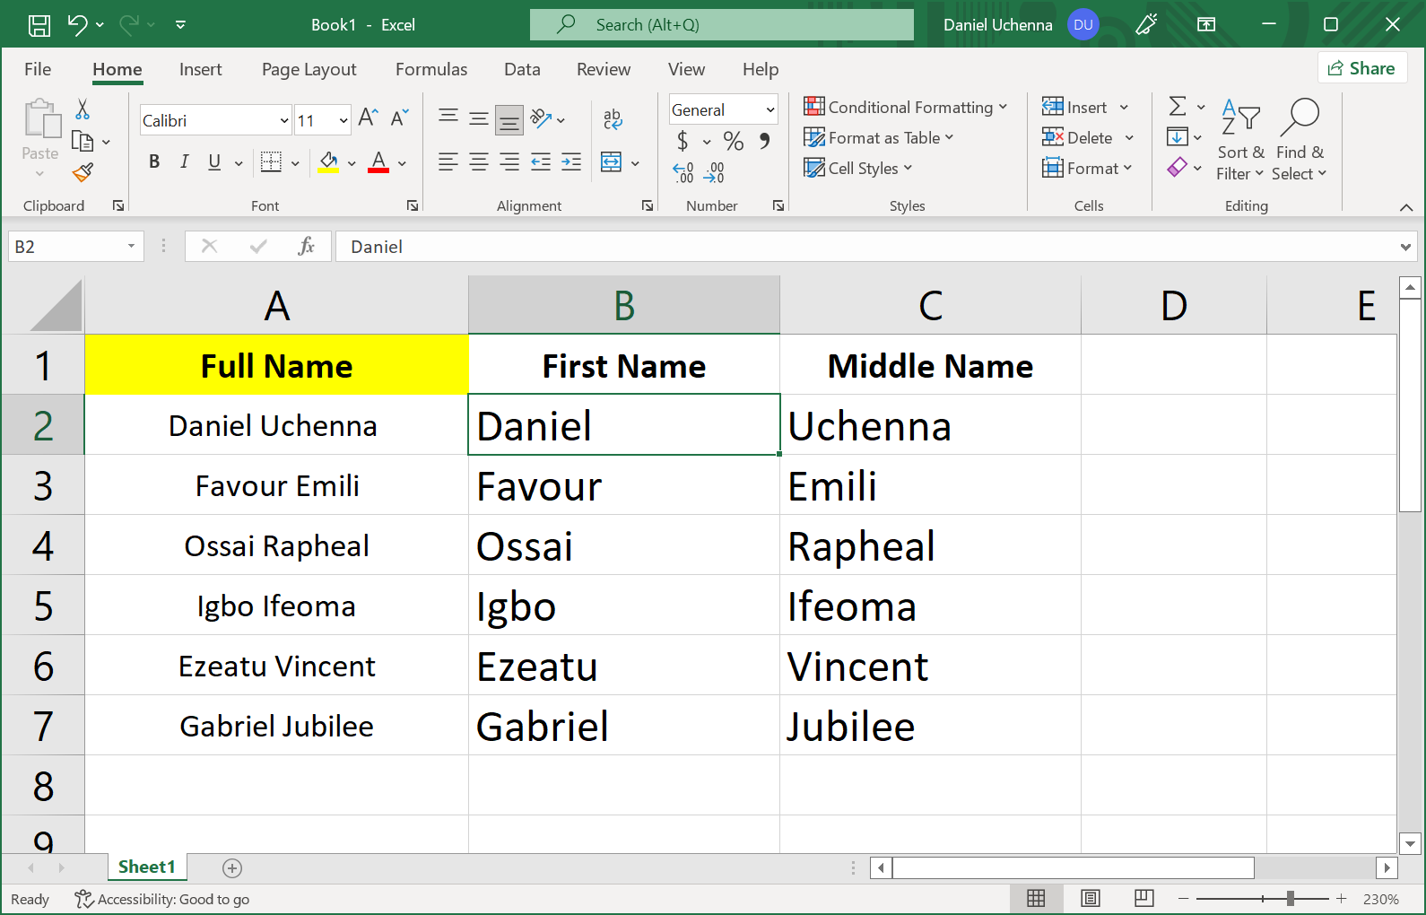Screen dimensions: 1426x915
Task: Click the Increase Font Size icon
Action: coord(368,118)
